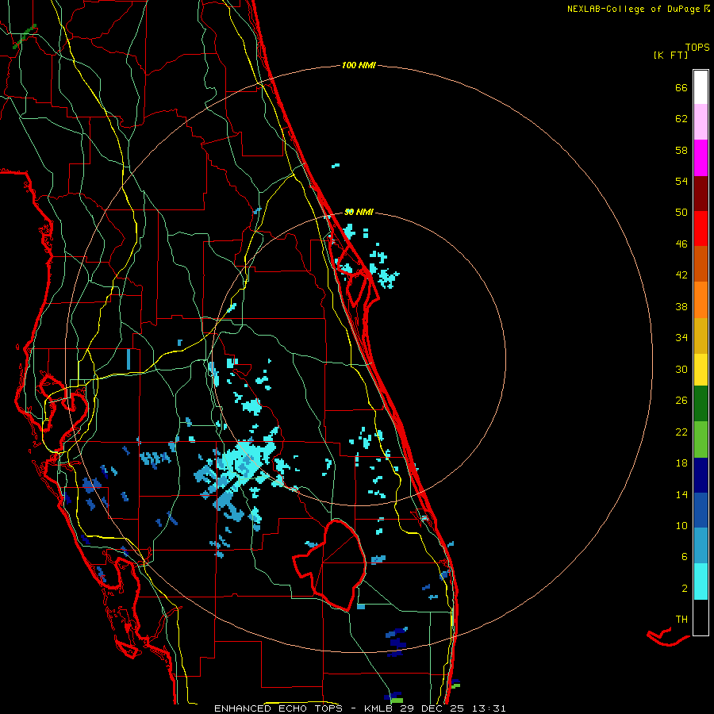Click the '34' legend value
The image size is (714, 714).
click(681, 338)
